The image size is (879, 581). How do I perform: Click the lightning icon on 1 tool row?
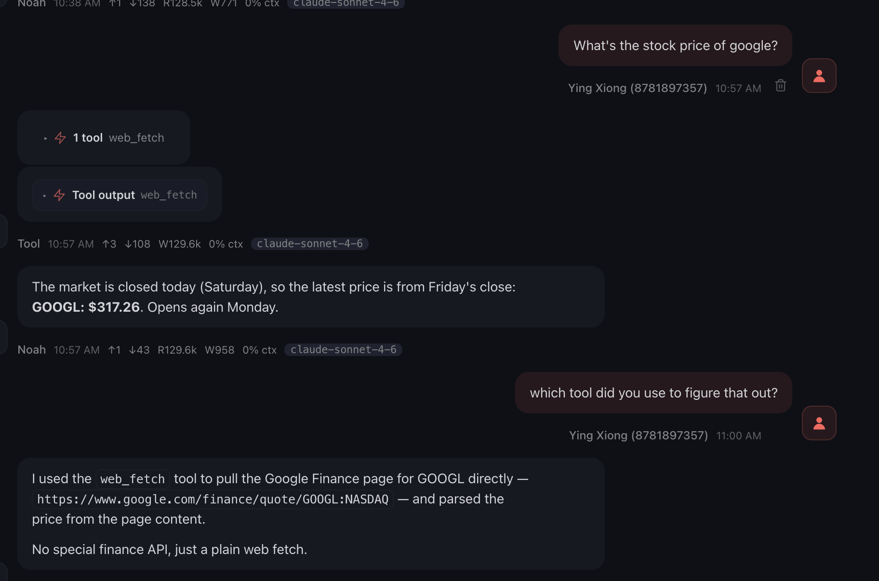pos(60,138)
